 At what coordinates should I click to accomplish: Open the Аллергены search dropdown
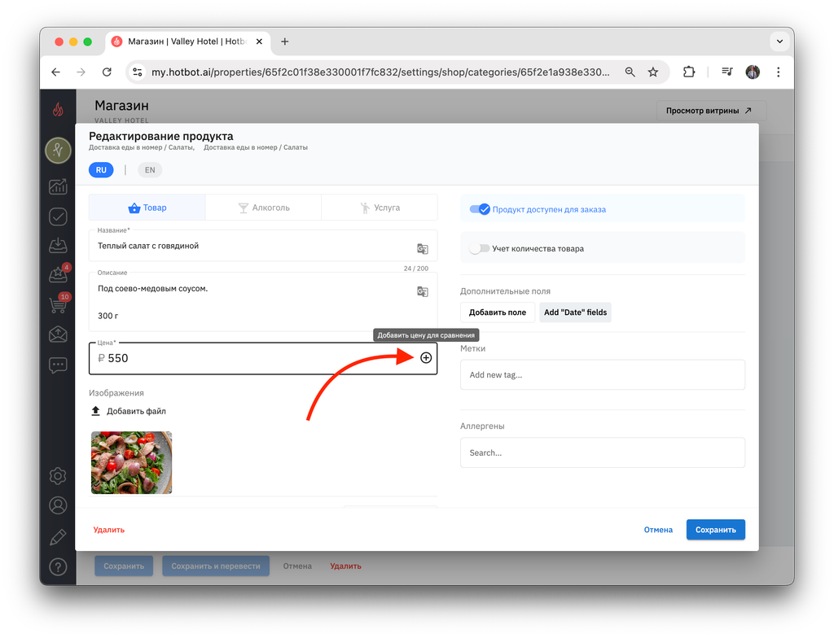pyautogui.click(x=603, y=453)
